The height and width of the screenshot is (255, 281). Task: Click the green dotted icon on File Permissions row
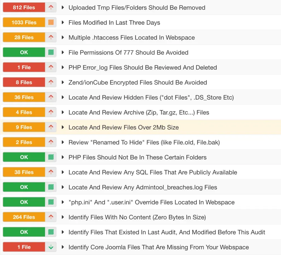point(51,52)
